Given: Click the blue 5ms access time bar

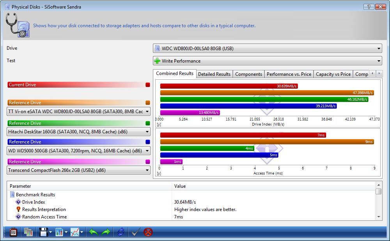Looking at the screenshot, I should [x=219, y=155].
